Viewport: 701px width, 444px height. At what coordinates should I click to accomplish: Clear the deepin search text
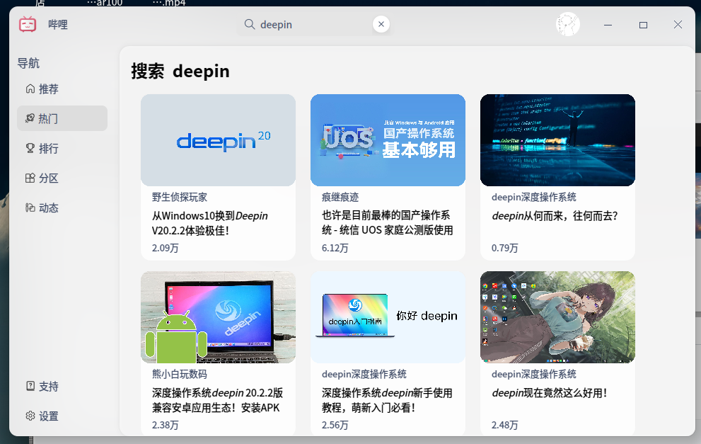click(381, 24)
